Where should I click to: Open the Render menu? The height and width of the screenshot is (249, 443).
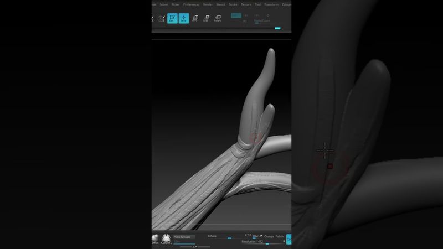pos(208,4)
